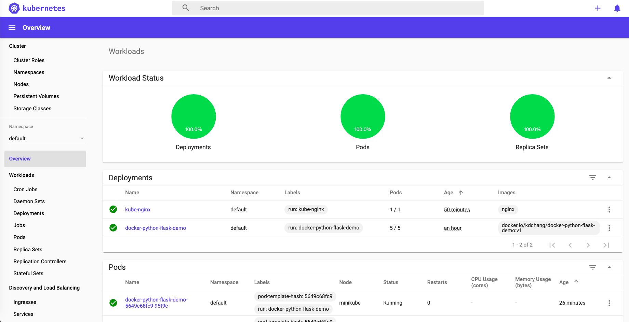Click the '26 minutes' pod age
Viewport: 629px width, 322px height.
pos(572,303)
